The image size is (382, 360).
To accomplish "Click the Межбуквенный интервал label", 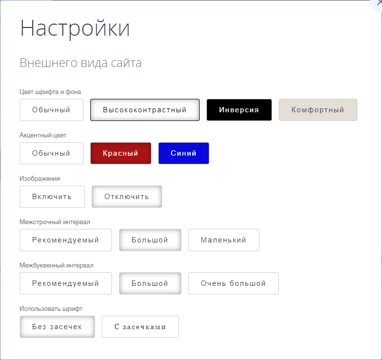I will [x=56, y=265].
